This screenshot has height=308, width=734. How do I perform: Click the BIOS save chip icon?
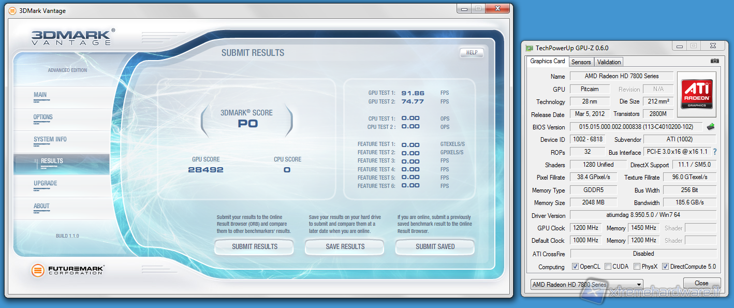tap(711, 127)
